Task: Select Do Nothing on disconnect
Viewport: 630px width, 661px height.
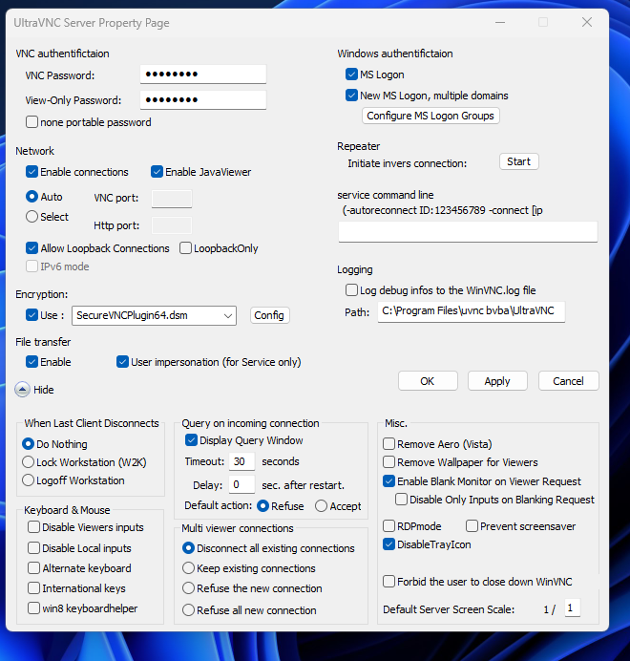Action: click(29, 444)
